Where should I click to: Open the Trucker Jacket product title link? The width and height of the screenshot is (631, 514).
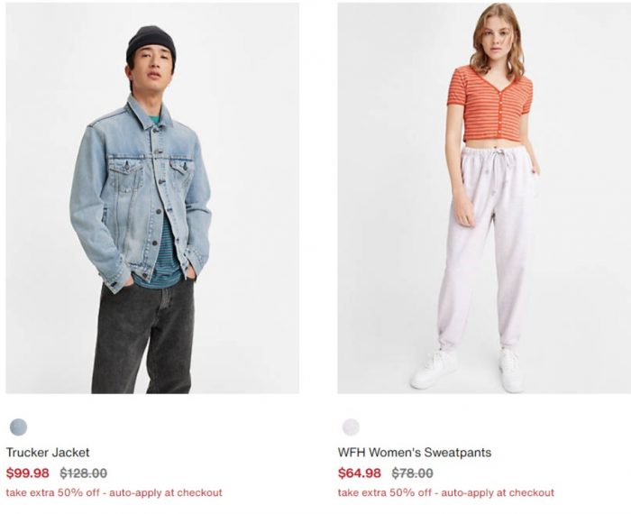pyautogui.click(x=48, y=453)
